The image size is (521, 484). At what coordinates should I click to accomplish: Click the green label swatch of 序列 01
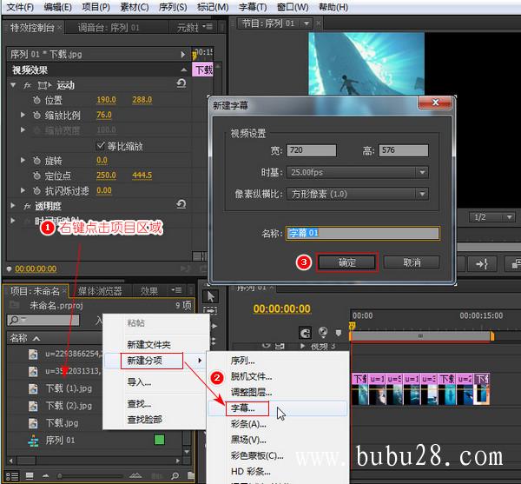160,440
